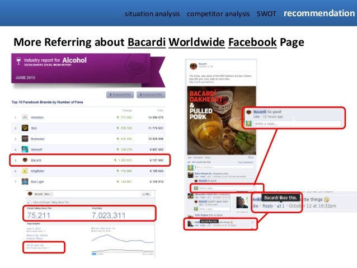The height and width of the screenshot is (268, 357).
Task: Click the smiley emoji in enlarged comment
Action: [326, 200]
